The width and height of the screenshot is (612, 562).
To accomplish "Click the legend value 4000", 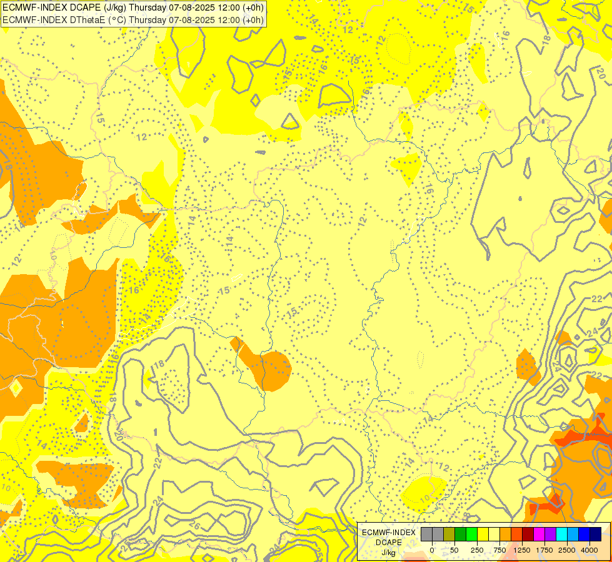I will pyautogui.click(x=589, y=550).
